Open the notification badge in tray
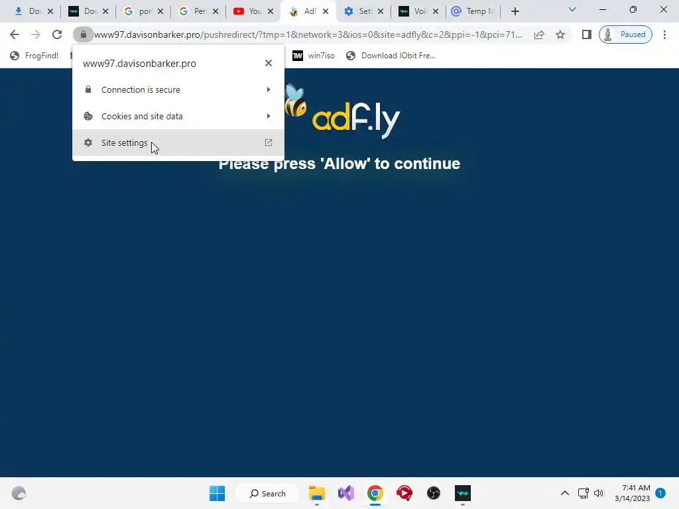Screen dimensions: 679x509 tap(660, 493)
